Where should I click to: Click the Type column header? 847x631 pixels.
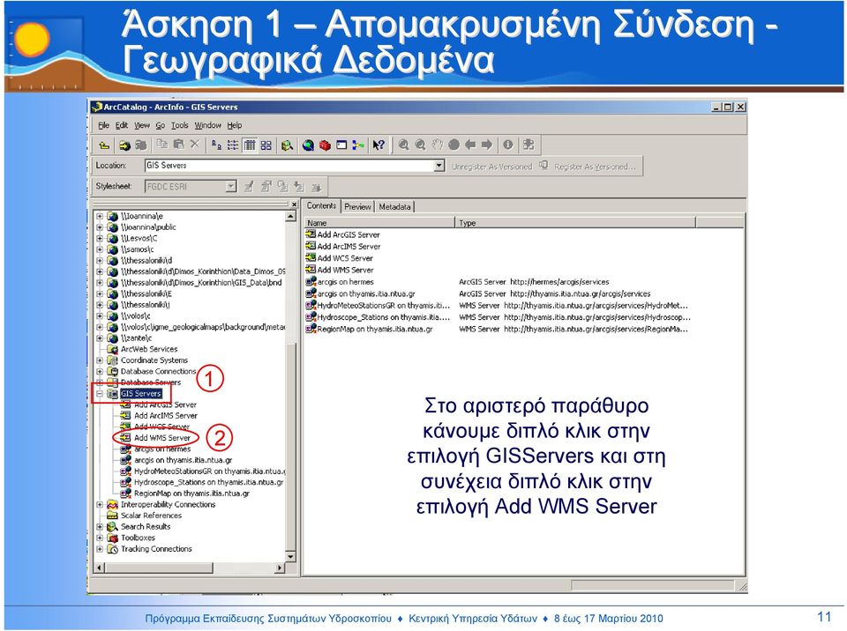tap(575, 222)
